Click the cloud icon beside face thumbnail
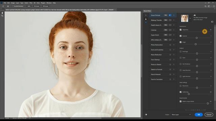 195,15
